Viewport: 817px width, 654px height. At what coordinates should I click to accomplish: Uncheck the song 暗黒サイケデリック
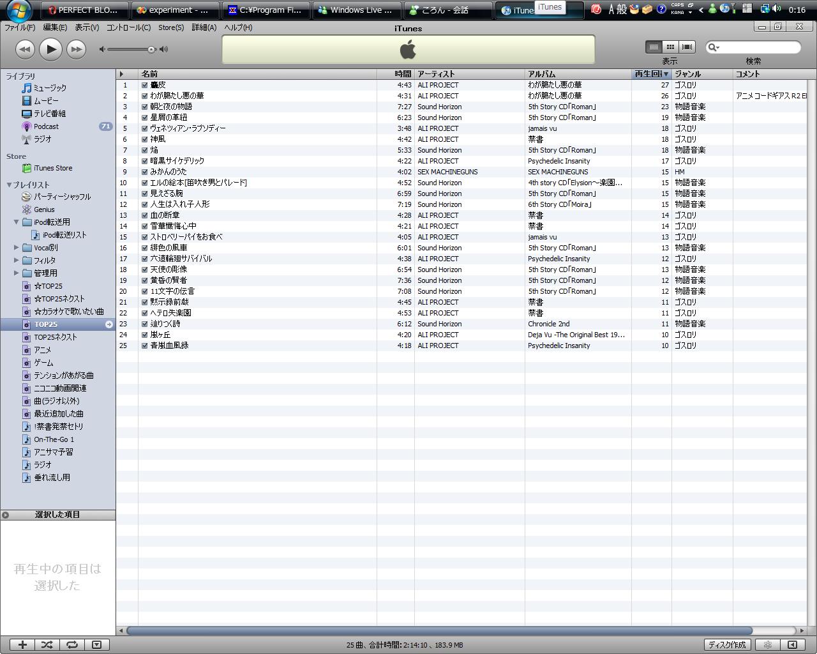[x=145, y=161]
